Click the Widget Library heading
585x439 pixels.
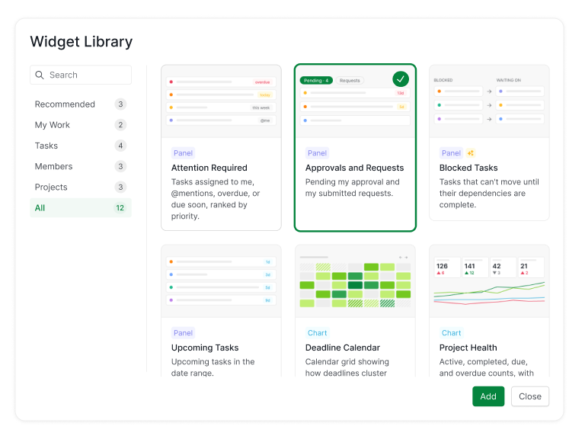point(82,42)
